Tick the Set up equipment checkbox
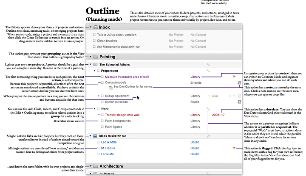Viewport: 306px width, 176px height. pos(102,96)
